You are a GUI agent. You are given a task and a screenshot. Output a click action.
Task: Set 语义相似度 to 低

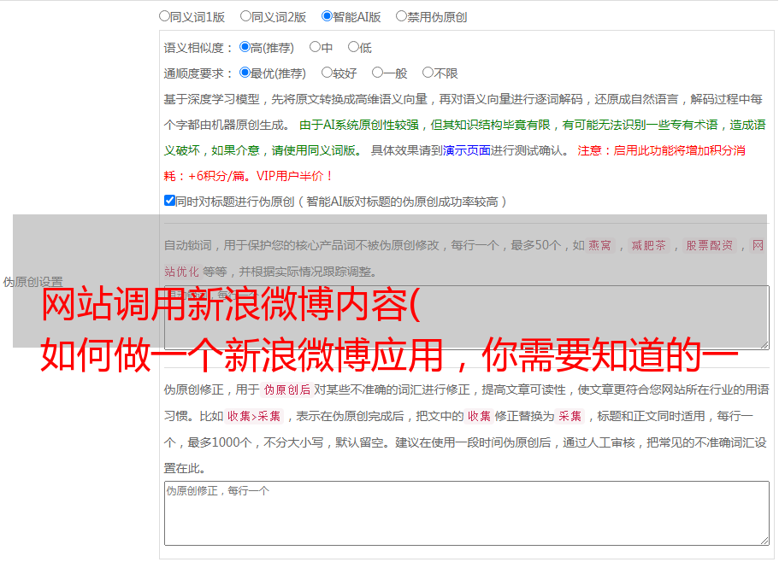(x=353, y=47)
